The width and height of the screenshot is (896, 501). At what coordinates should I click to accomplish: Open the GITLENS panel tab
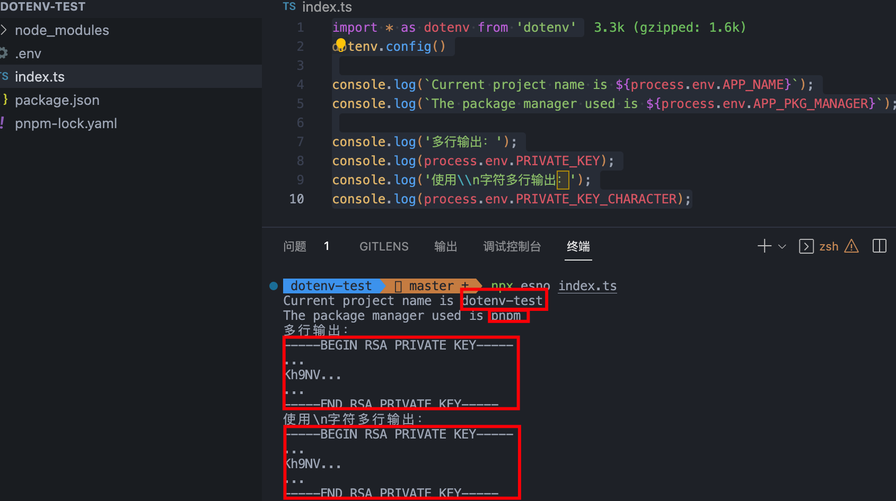pos(384,246)
